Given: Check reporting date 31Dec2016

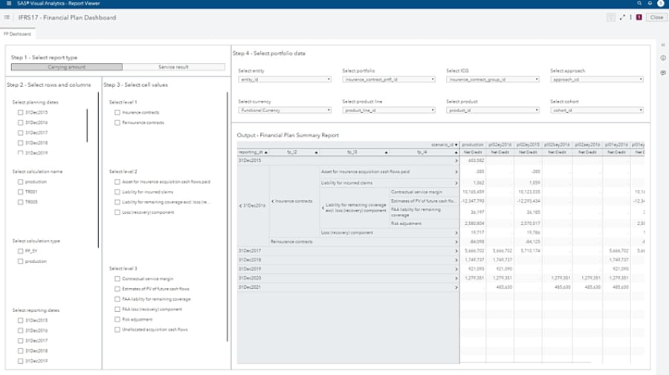Looking at the screenshot, I should (20, 330).
